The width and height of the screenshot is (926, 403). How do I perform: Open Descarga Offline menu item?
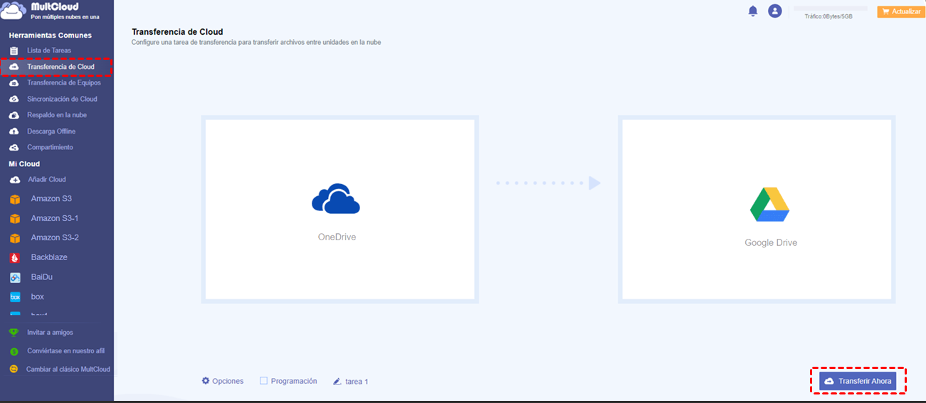(51, 131)
